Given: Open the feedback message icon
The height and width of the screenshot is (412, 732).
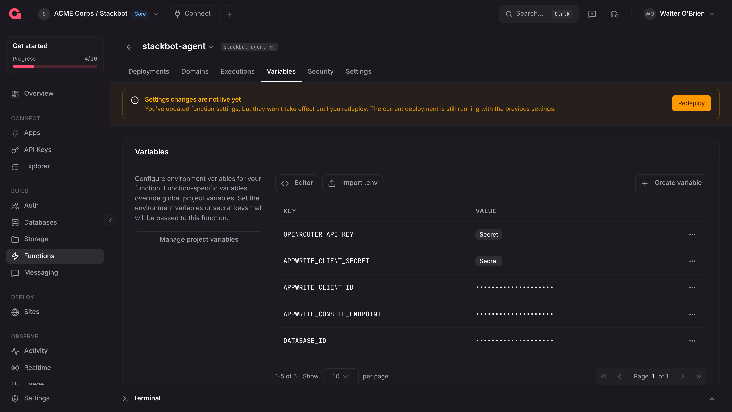Looking at the screenshot, I should pos(592,14).
